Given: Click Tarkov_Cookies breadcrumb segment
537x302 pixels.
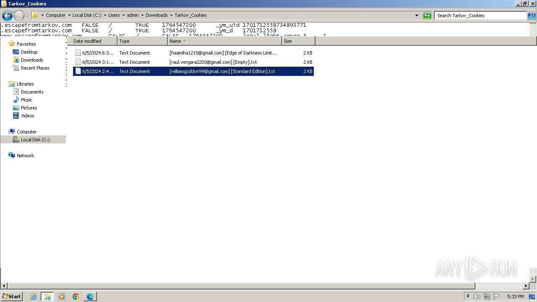Looking at the screenshot, I should (190, 15).
